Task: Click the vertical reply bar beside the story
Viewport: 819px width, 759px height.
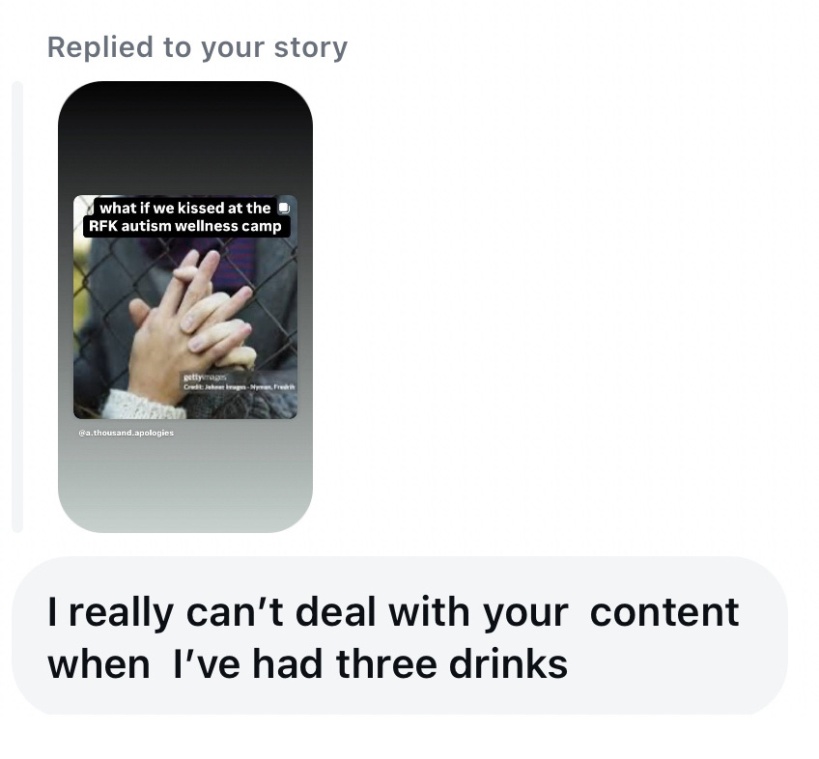Action: (17, 307)
